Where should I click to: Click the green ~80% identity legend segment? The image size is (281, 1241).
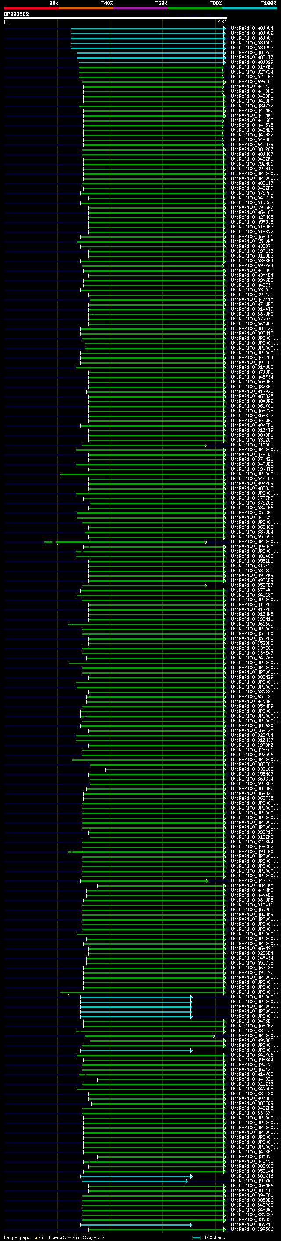[x=195, y=8]
